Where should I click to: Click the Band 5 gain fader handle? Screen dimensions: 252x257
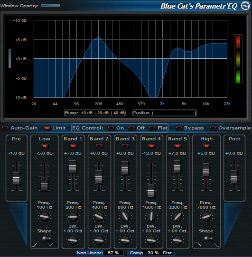click(177, 166)
